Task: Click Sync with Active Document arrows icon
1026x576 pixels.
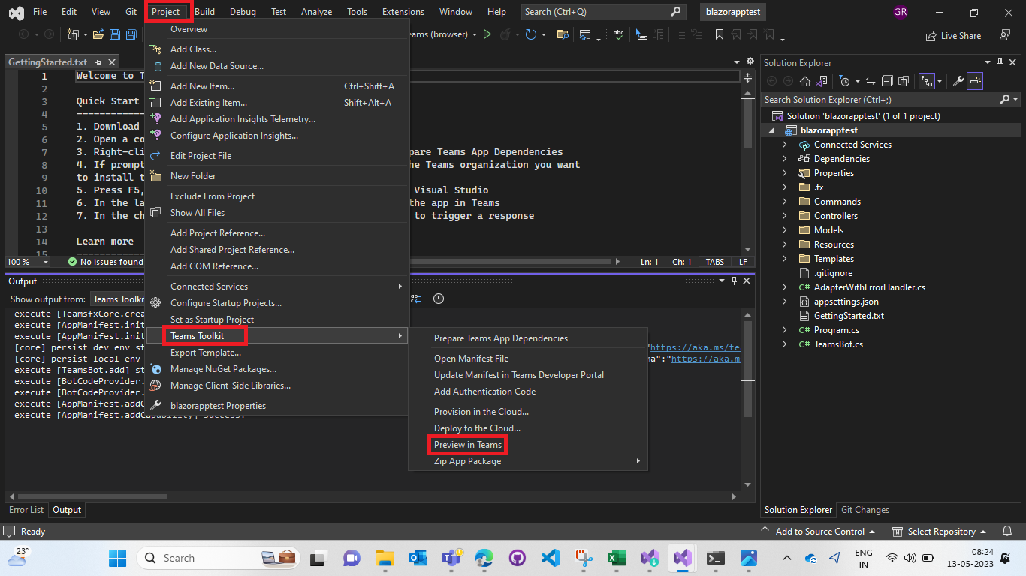Action: point(871,81)
